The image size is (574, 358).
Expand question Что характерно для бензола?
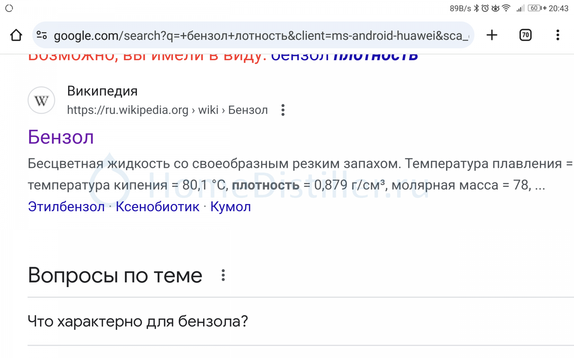301,321
